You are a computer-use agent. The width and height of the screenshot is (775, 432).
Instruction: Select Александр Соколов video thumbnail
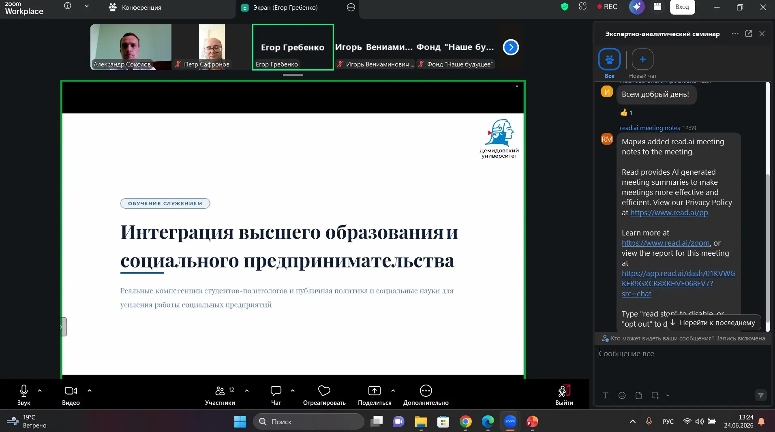click(131, 47)
